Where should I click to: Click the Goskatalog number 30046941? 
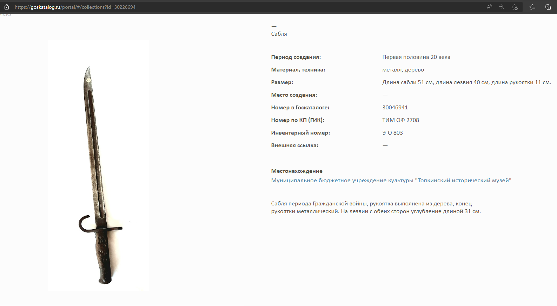coord(395,108)
